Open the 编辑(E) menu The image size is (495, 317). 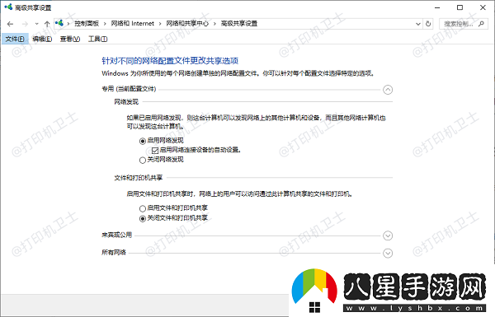tap(42, 39)
